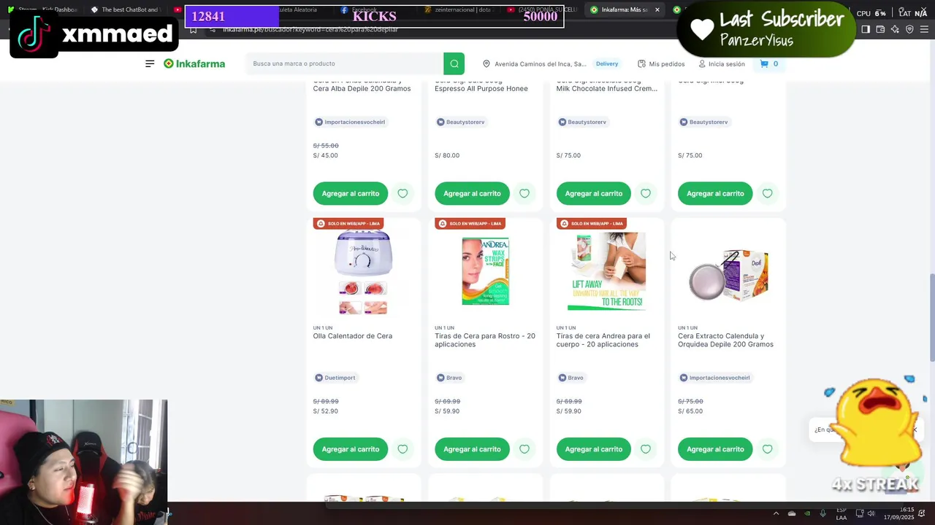935x525 pixels.
Task: Toggle favorite heart for Cera Extracto Calendula
Action: (x=767, y=449)
